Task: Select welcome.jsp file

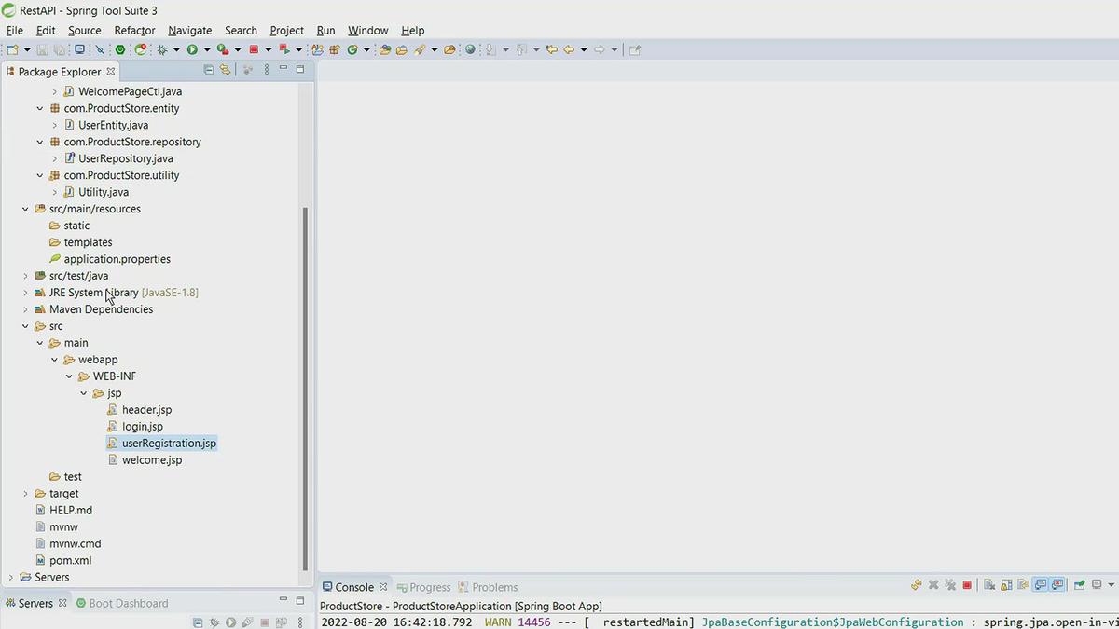Action: (x=151, y=460)
